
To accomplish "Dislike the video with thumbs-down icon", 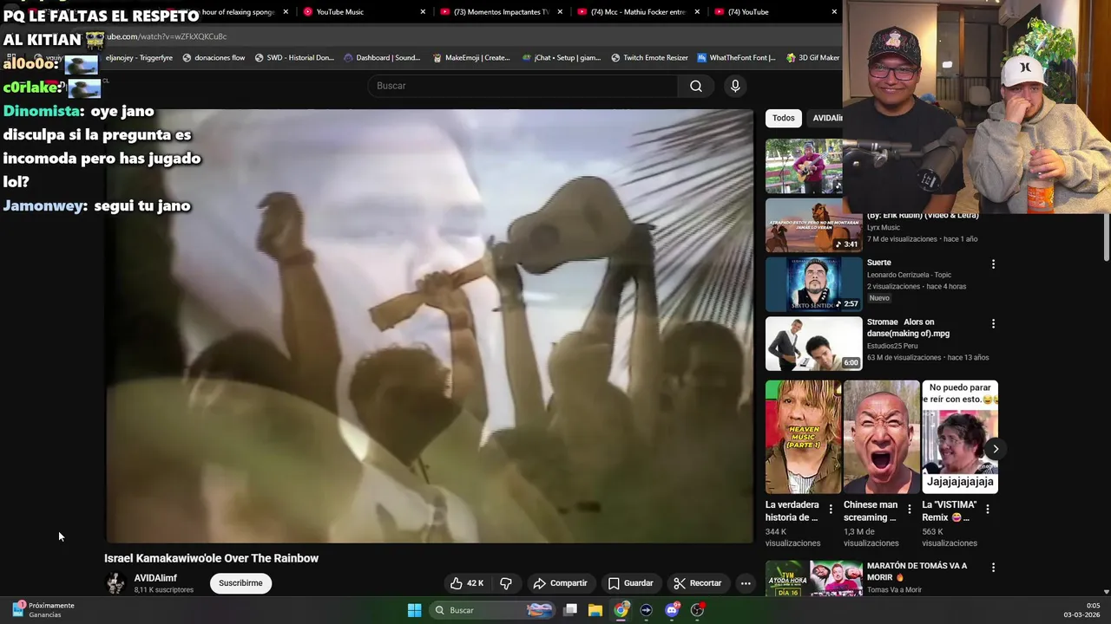I will [506, 583].
